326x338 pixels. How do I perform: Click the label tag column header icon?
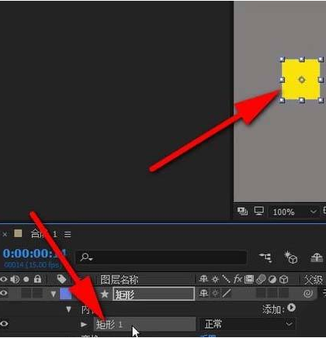tap(61, 279)
